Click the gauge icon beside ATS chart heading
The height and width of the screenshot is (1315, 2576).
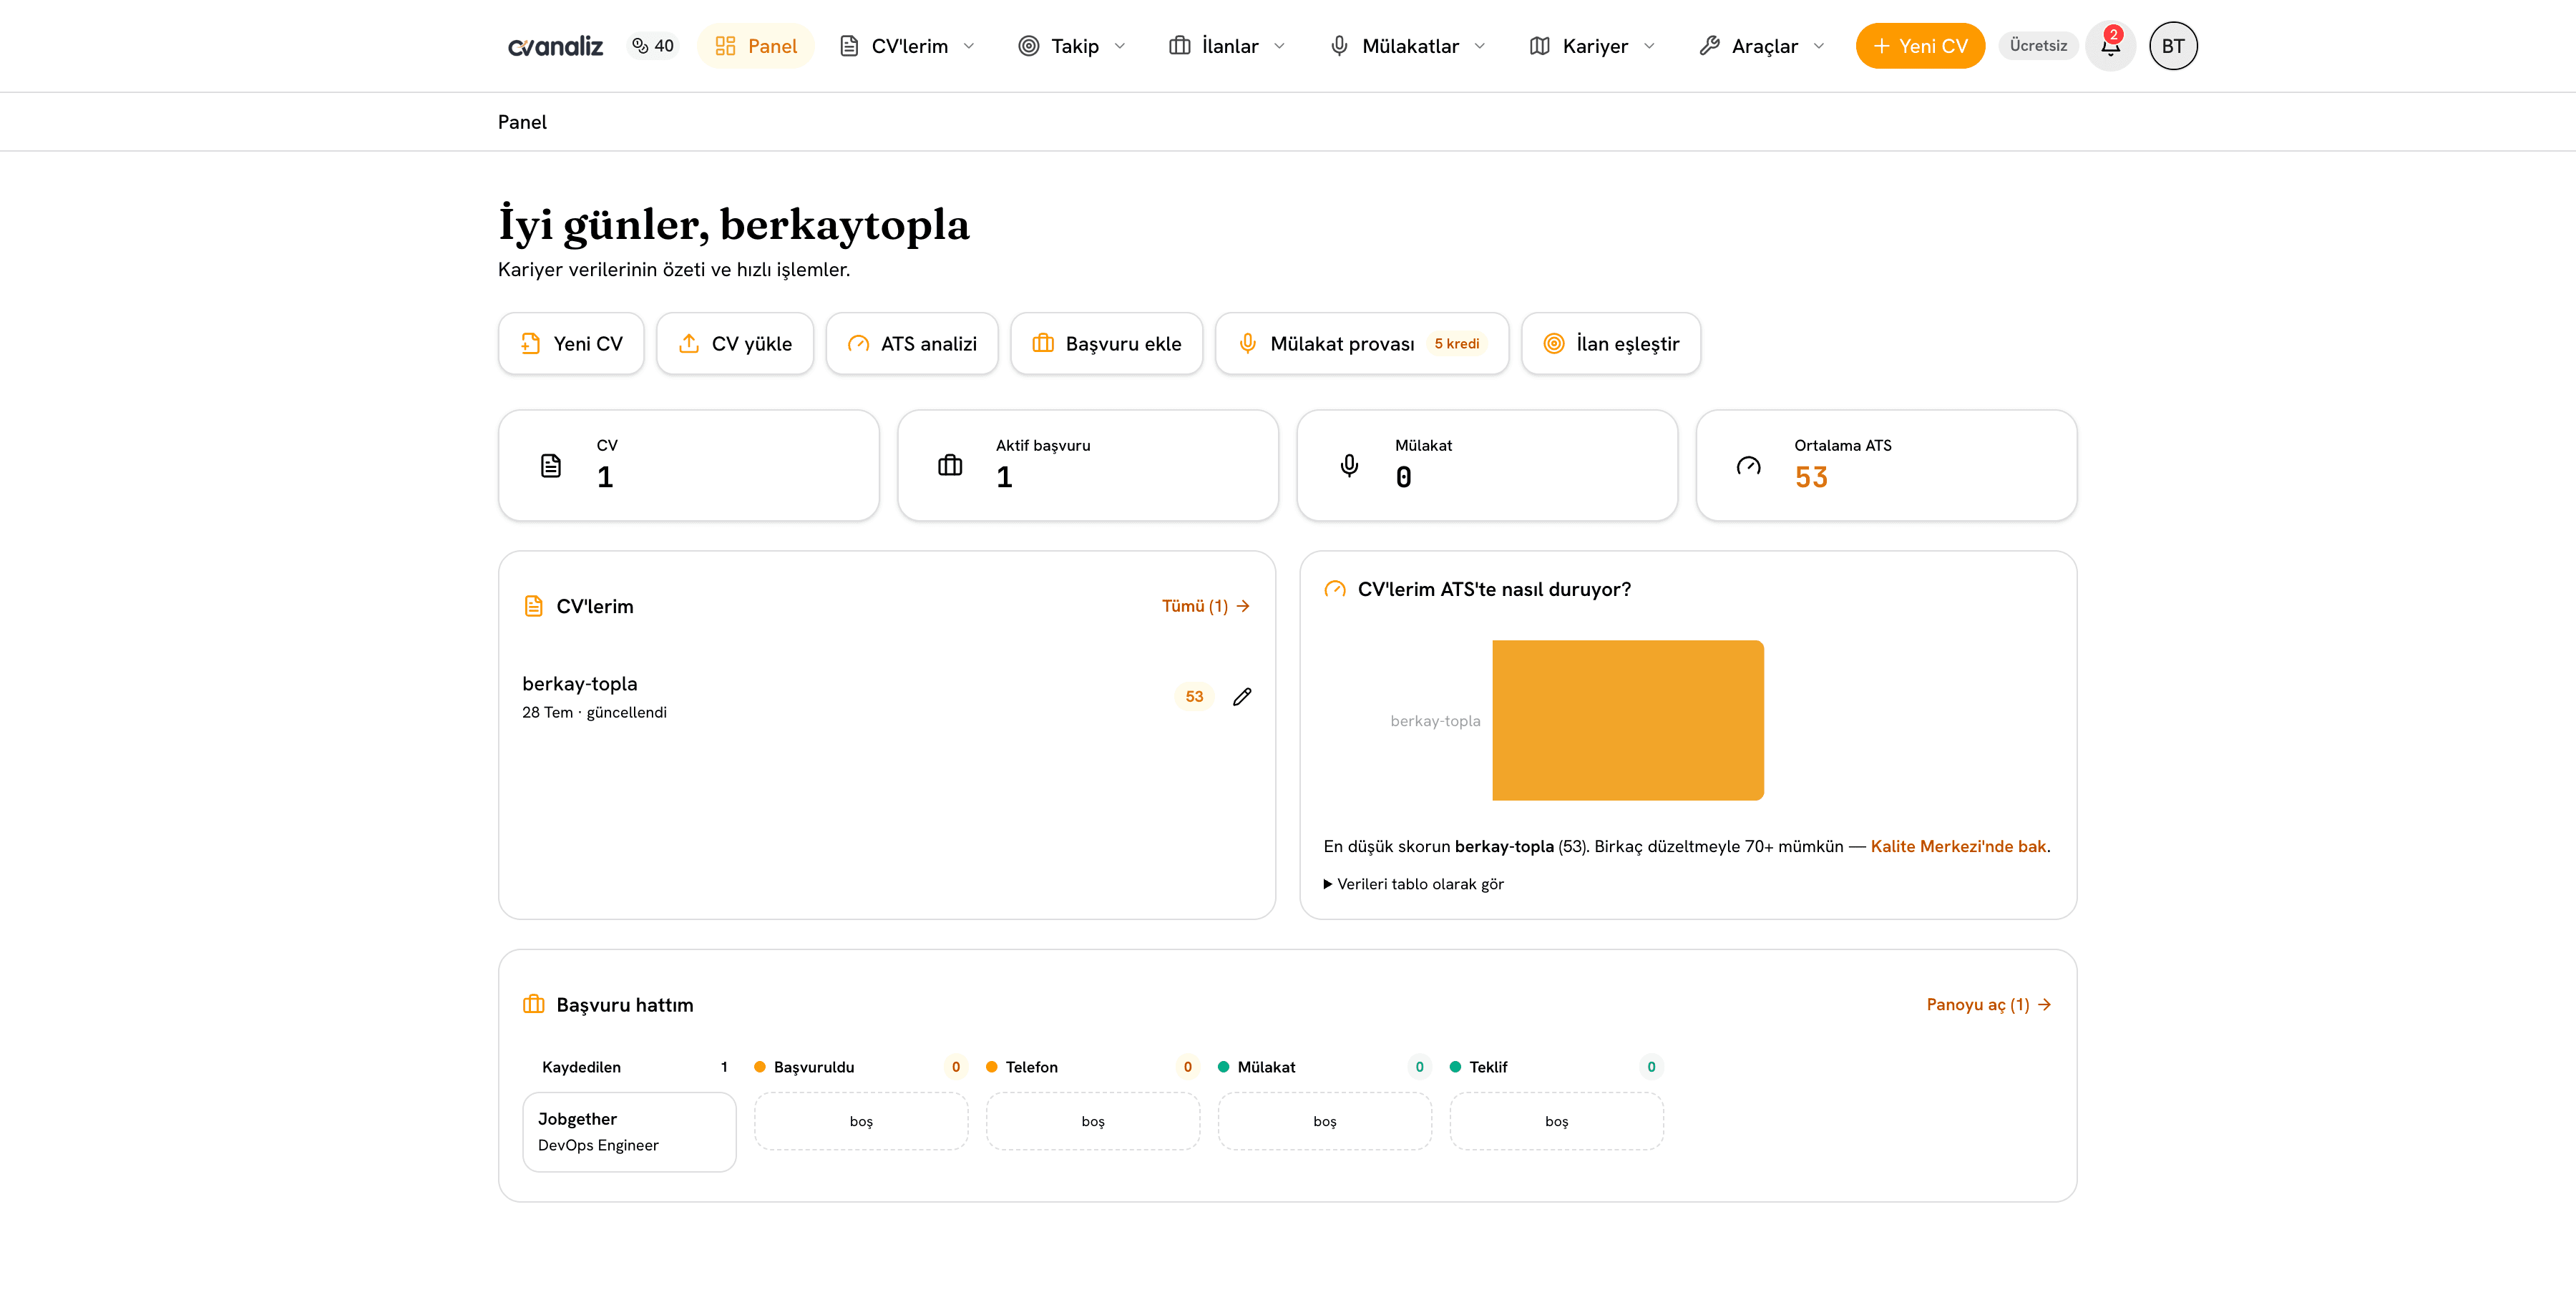click(1335, 590)
